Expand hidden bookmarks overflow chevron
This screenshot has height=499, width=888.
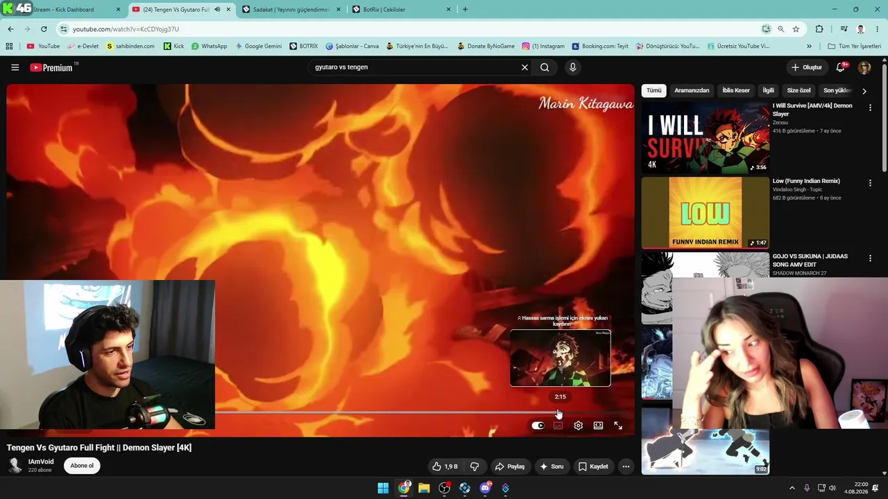(809, 46)
